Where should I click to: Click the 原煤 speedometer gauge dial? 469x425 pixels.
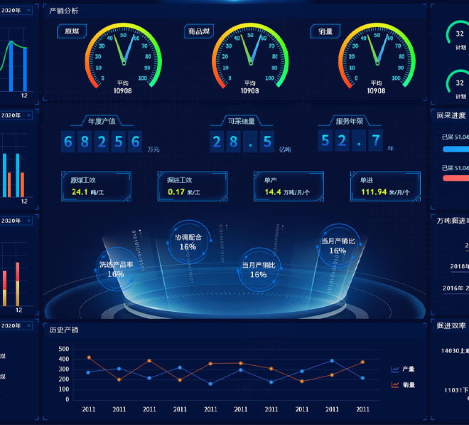pos(124,56)
